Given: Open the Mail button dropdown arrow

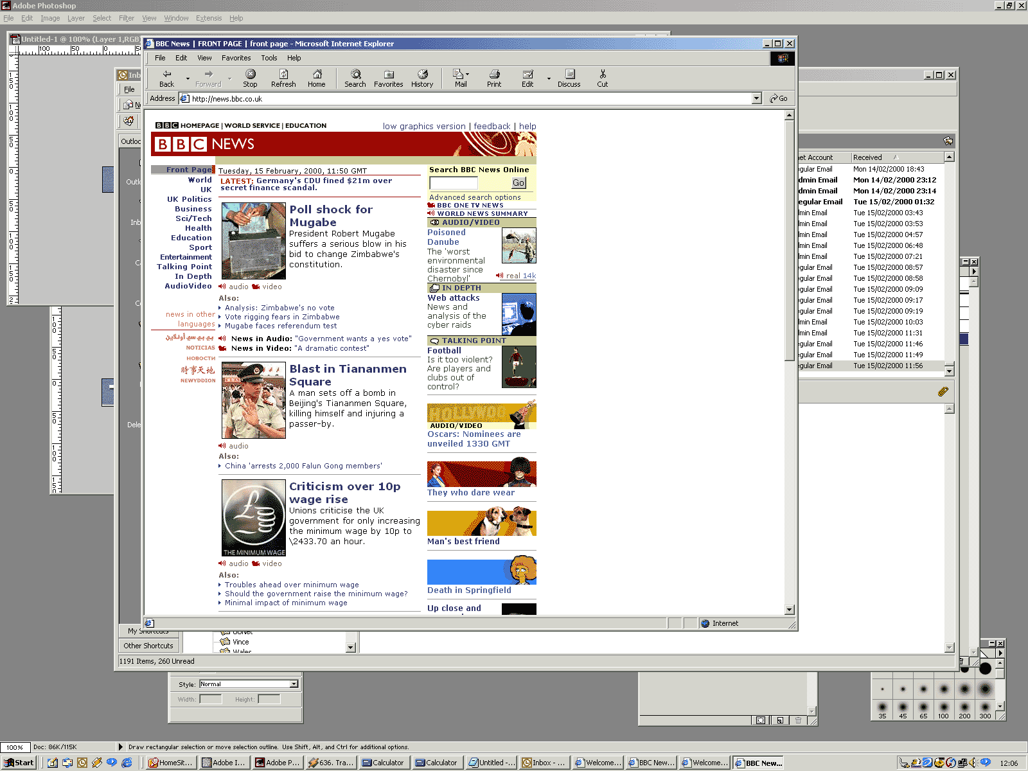Looking at the screenshot, I should pyautogui.click(x=467, y=74).
